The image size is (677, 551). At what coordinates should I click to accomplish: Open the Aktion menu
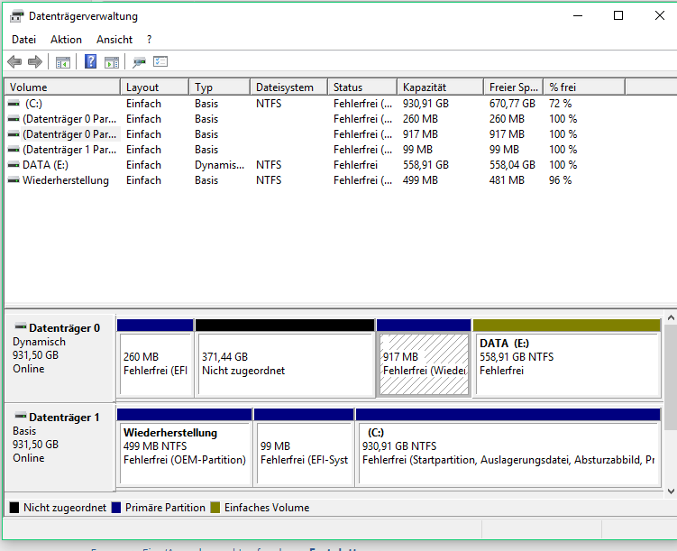pos(66,40)
